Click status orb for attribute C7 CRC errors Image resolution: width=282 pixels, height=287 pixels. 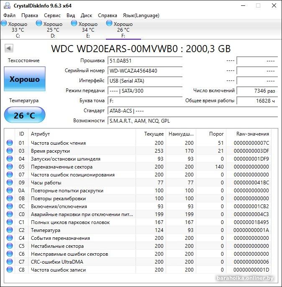(10, 262)
